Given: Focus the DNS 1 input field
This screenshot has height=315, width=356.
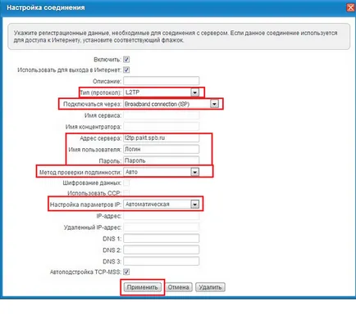Looking at the screenshot, I should [x=162, y=238].
